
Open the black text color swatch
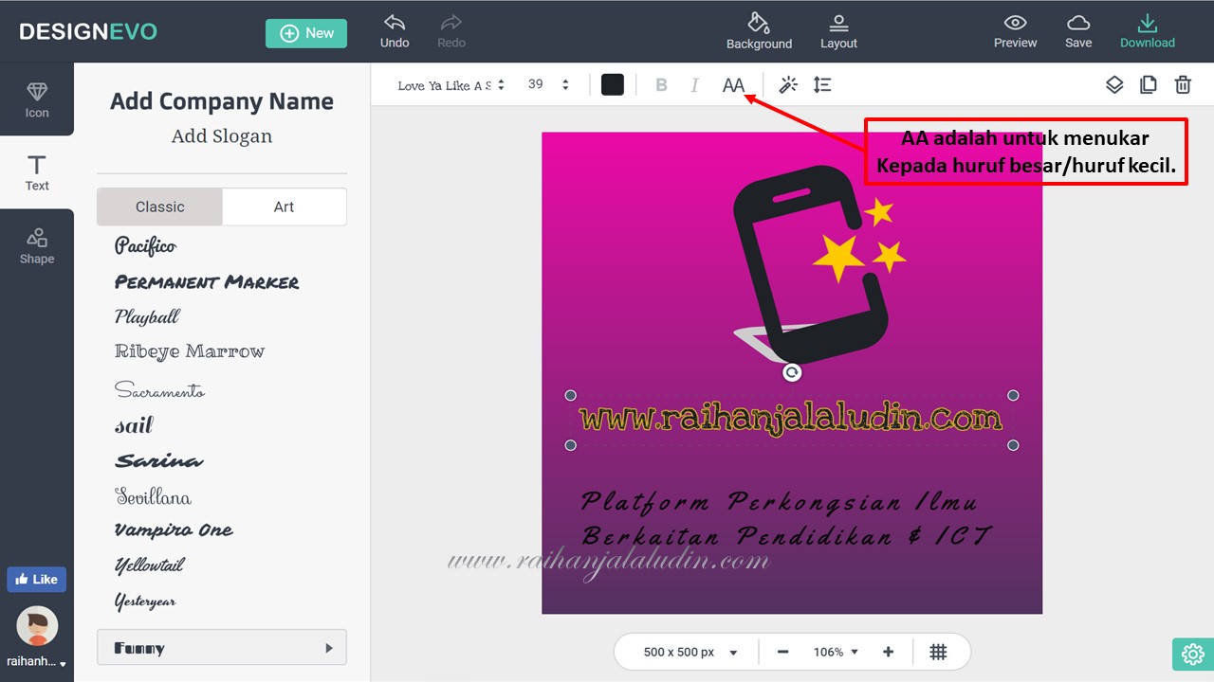pyautogui.click(x=613, y=85)
